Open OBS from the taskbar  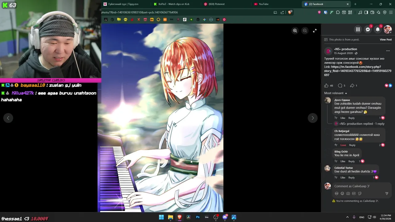click(x=216, y=217)
